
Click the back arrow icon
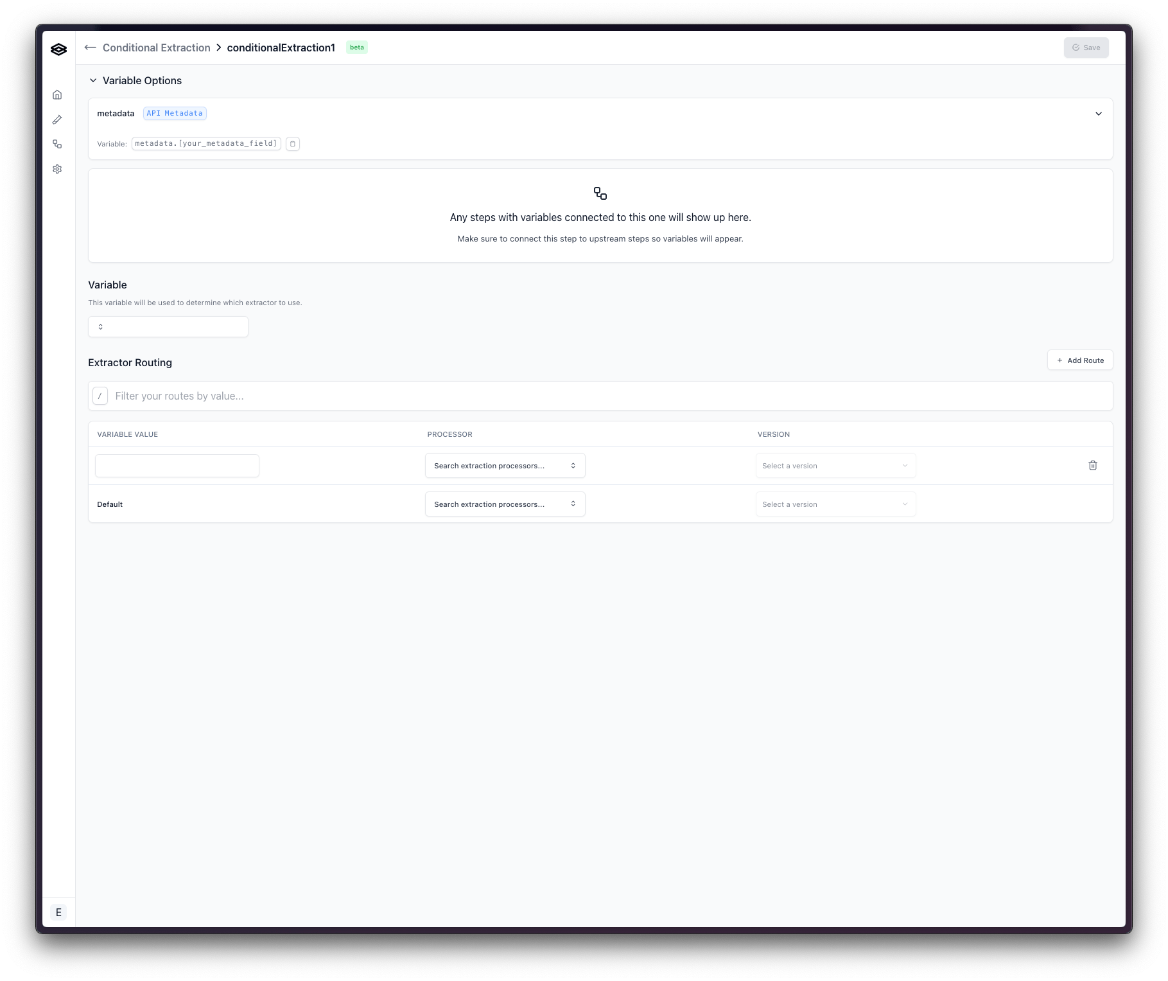tap(91, 48)
